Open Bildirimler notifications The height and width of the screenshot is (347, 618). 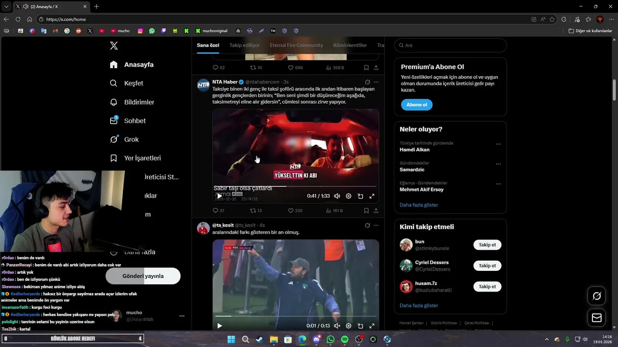(x=132, y=102)
